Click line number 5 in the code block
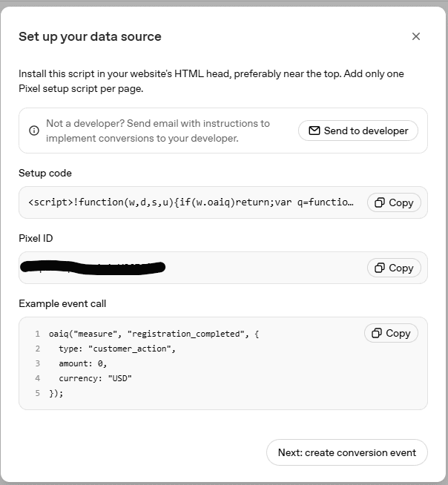The image size is (448, 485). (x=37, y=393)
